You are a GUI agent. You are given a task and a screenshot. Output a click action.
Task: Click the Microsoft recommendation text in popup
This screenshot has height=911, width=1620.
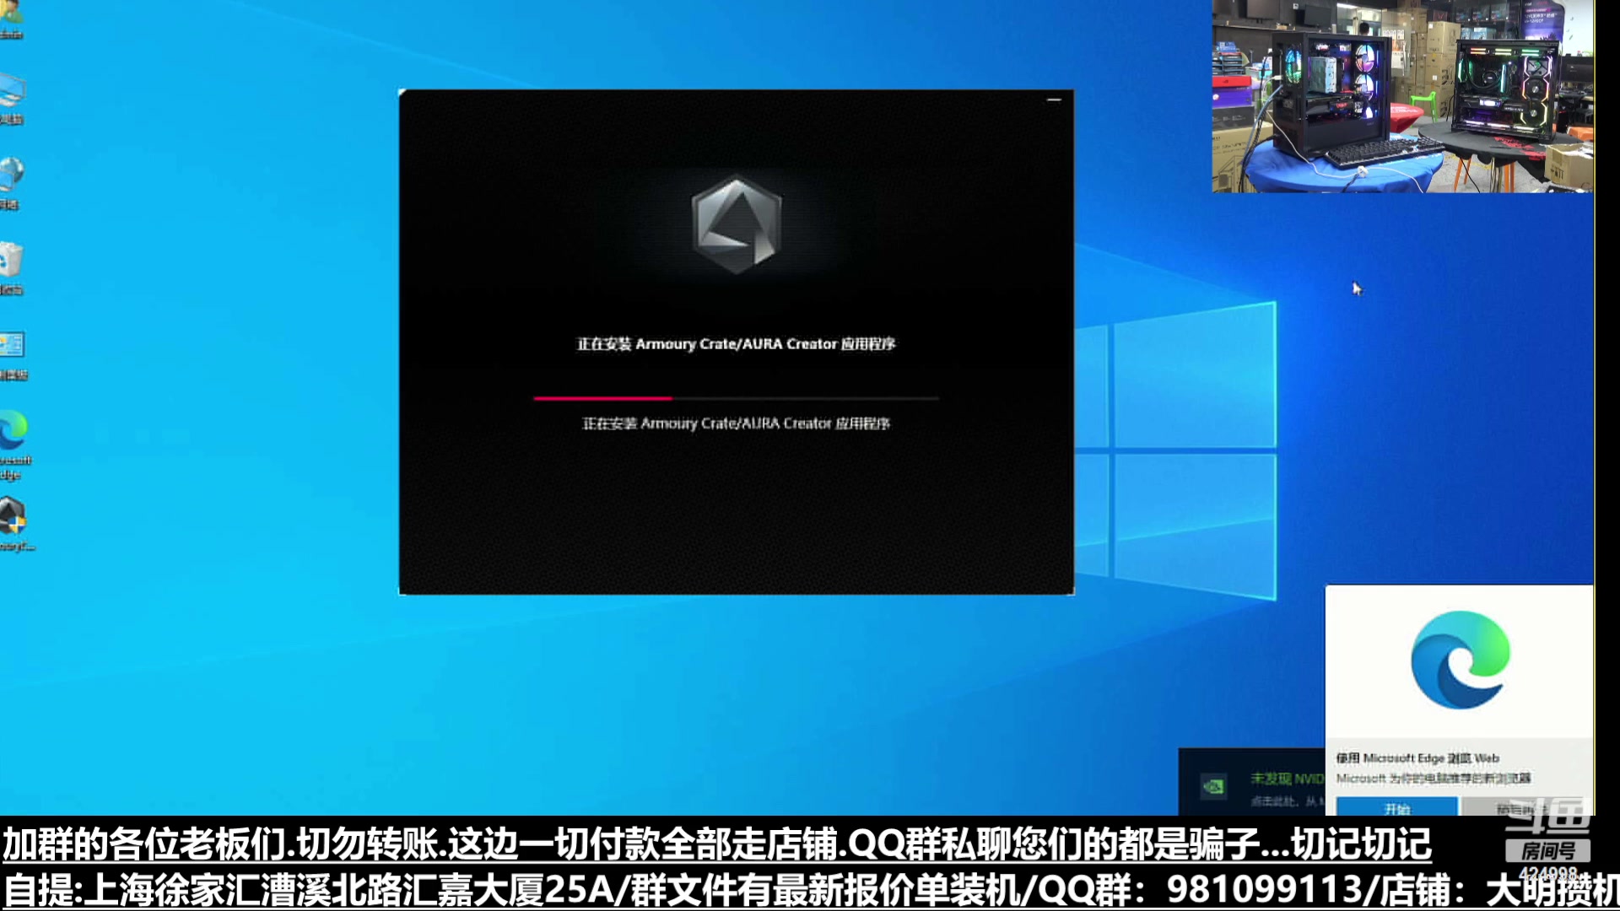[x=1434, y=778]
